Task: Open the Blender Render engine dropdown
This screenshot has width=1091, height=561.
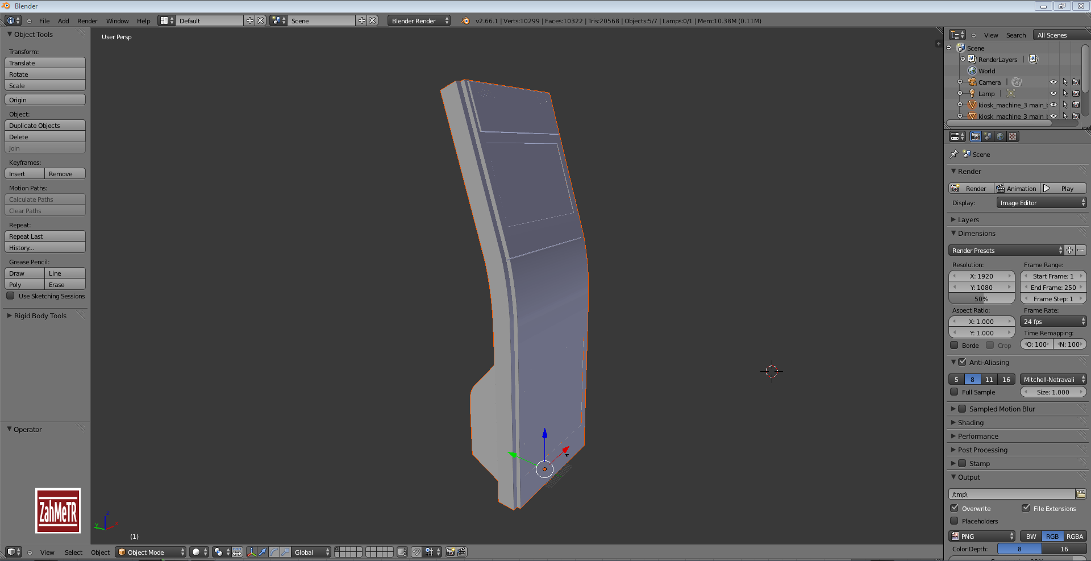Action: pyautogui.click(x=419, y=20)
